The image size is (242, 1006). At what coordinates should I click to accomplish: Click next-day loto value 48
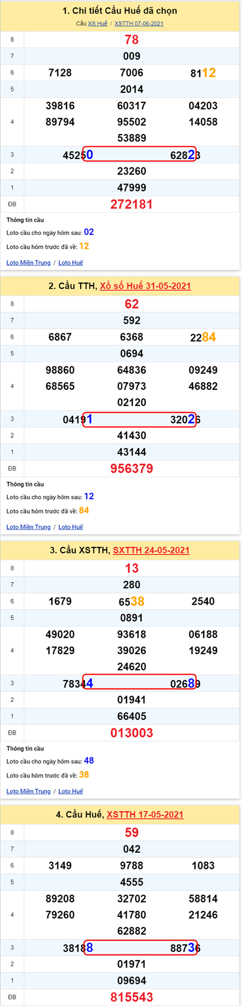click(89, 760)
